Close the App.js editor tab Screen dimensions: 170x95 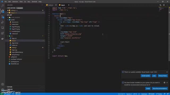pyautogui.click(x=69, y=5)
